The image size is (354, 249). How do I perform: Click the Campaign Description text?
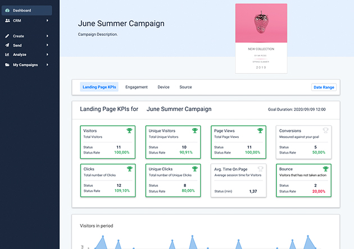click(x=98, y=34)
